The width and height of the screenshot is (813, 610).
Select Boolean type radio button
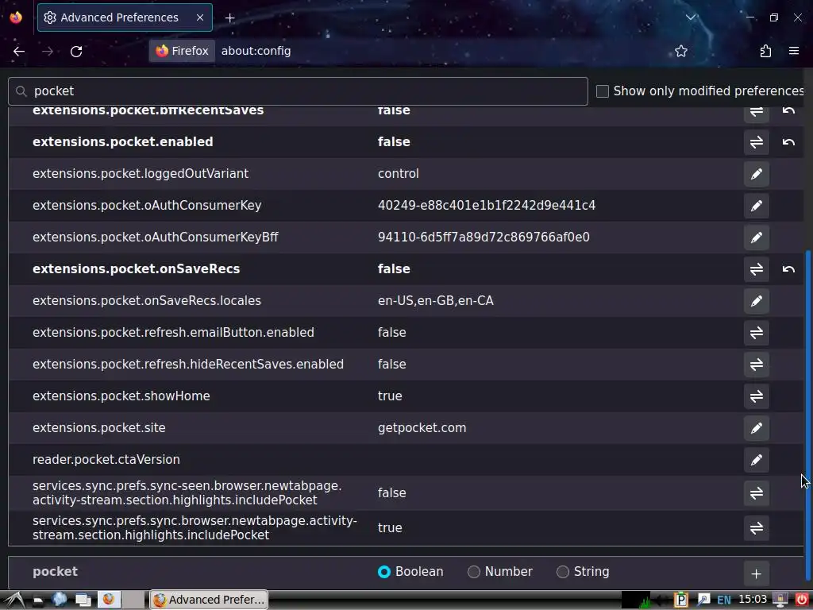coord(383,572)
